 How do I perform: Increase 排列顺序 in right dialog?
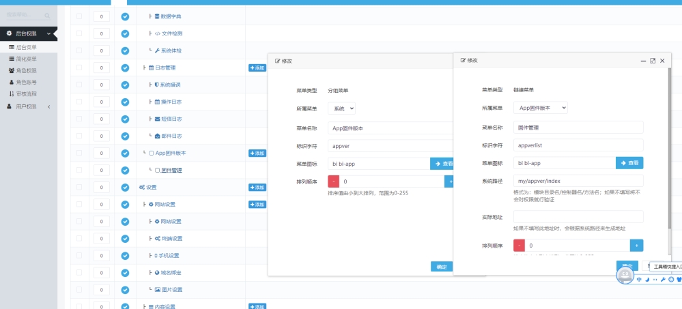point(637,246)
